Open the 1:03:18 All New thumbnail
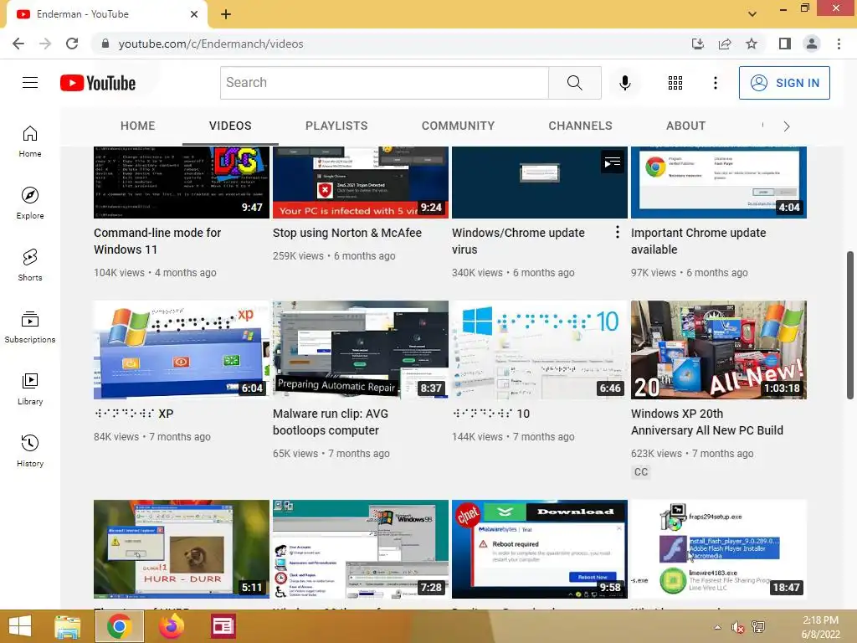 click(719, 350)
